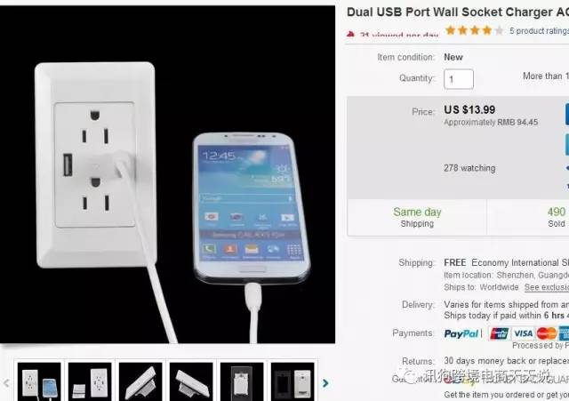The height and width of the screenshot is (401, 569).
Task: Click the PayPal payment logo
Action: [x=461, y=333]
